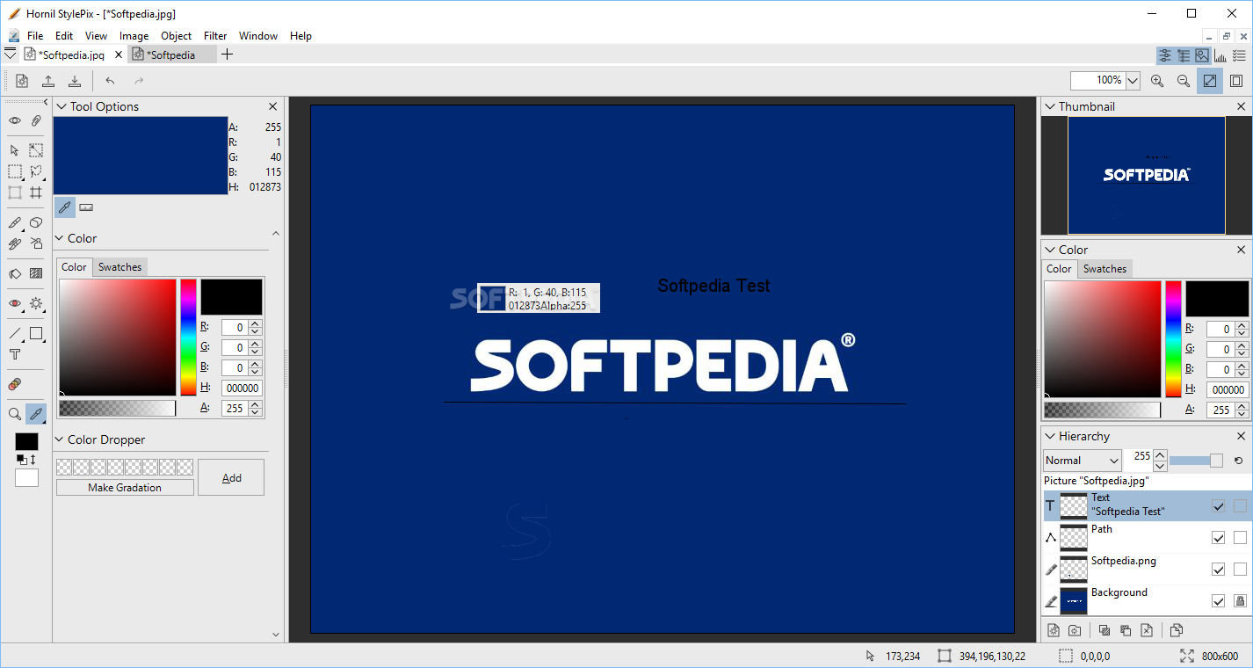1253x668 pixels.
Task: Choose the Brush tool in toolbox
Action: (x=15, y=222)
